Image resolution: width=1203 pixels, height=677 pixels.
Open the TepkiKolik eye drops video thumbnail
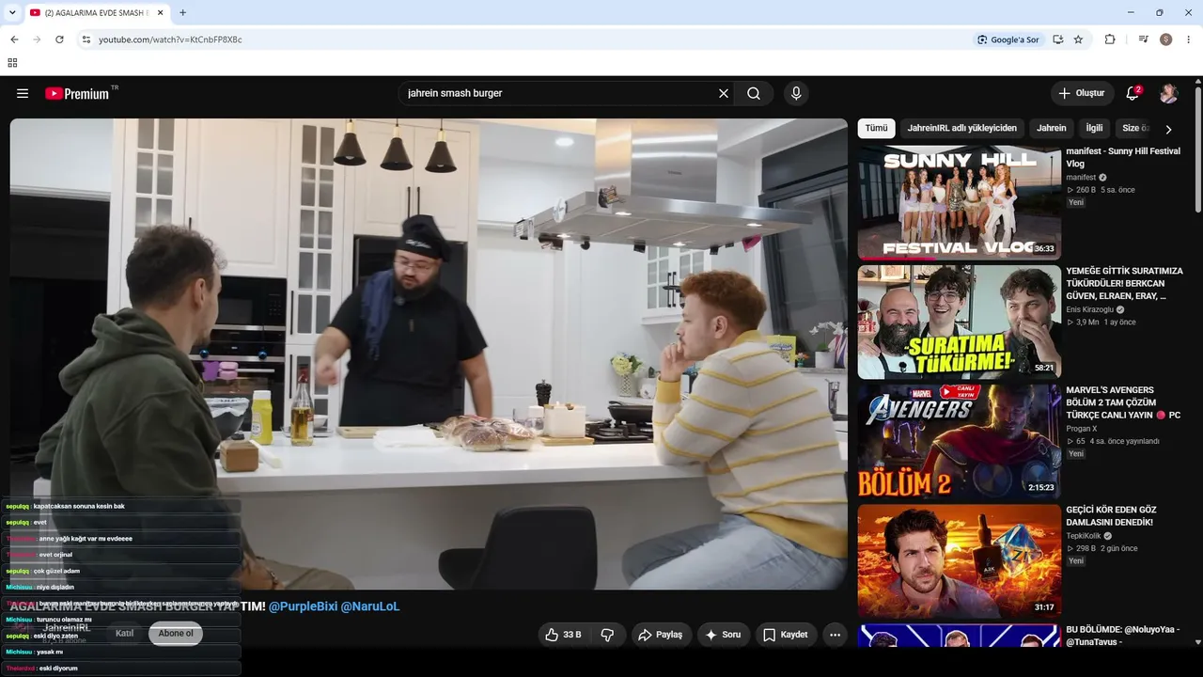[960, 560]
